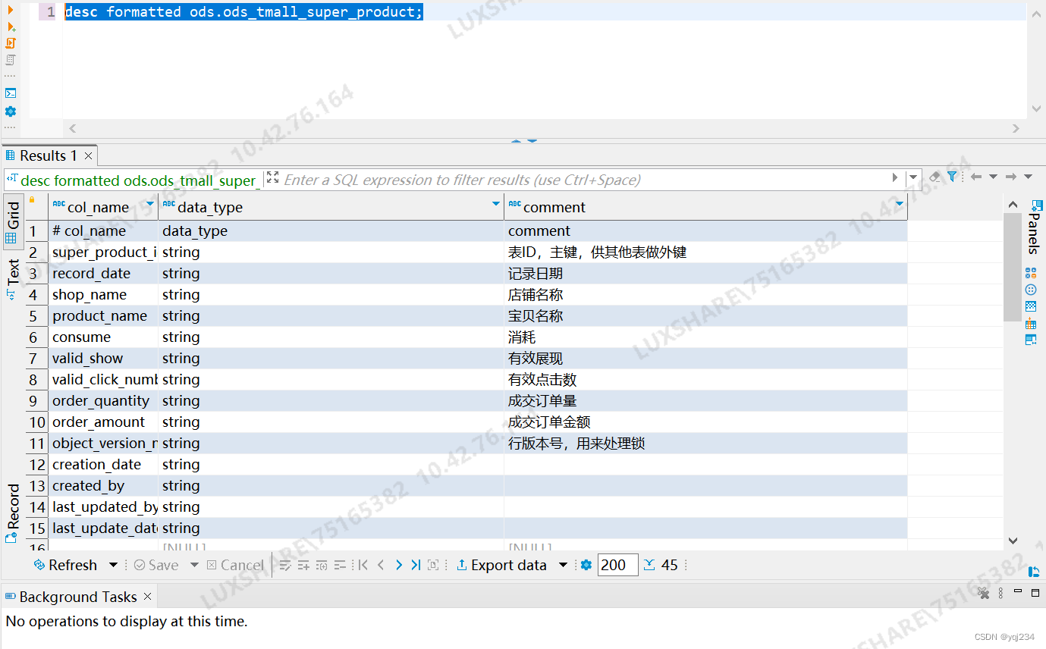Navigate to the last row using the arrow icon
This screenshot has height=649, width=1046.
pos(414,565)
